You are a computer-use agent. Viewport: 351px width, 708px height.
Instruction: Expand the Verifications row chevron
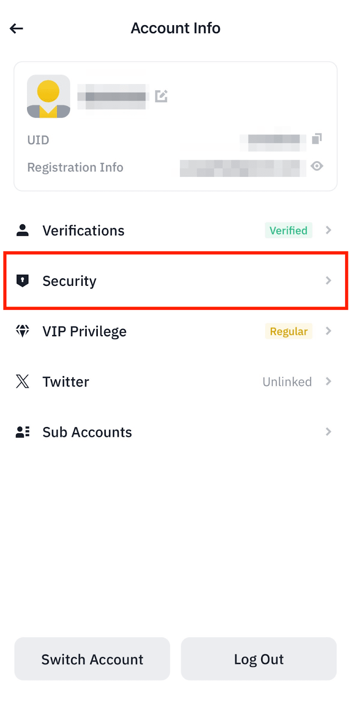(x=328, y=230)
